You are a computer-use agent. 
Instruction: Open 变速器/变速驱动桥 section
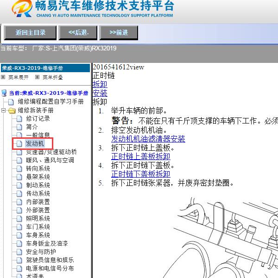click(51, 152)
